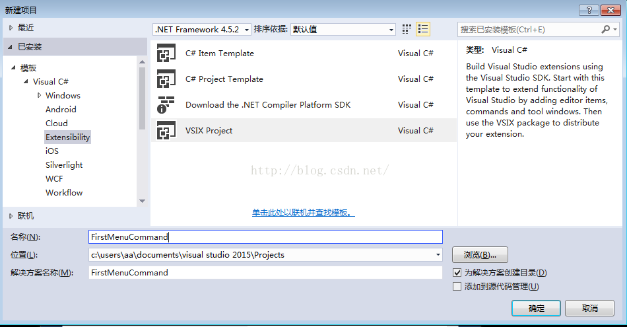Click the .NET Compiler Platform SDK download icon
This screenshot has height=327, width=627.
click(x=166, y=104)
